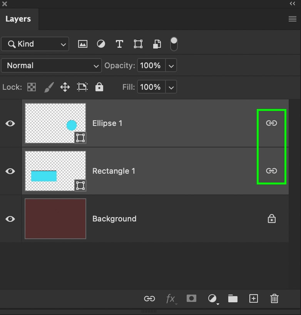Select the Ellipse 1 layer thumbnail
Screen dimensions: 301x315
(x=55, y=123)
